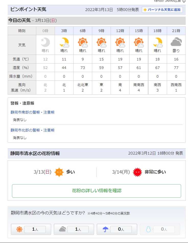Open 静岡市南部の警報・注意報 link

click(x=32, y=112)
